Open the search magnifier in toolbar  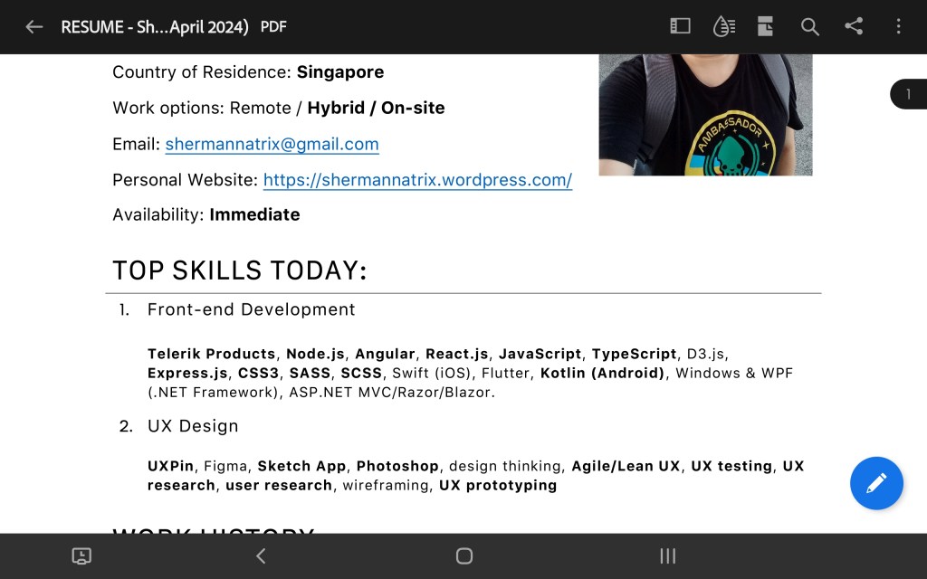(809, 27)
